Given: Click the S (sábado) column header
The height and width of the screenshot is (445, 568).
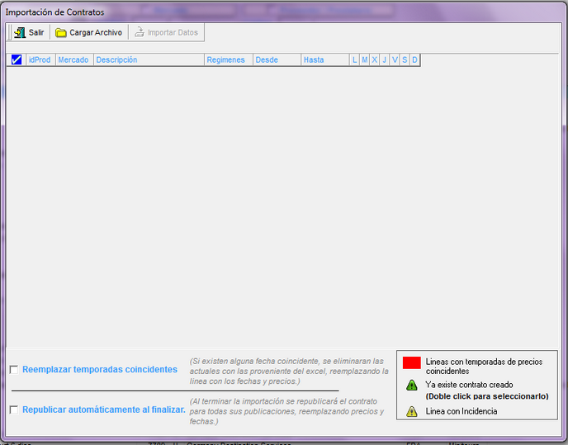Looking at the screenshot, I should tap(405, 59).
